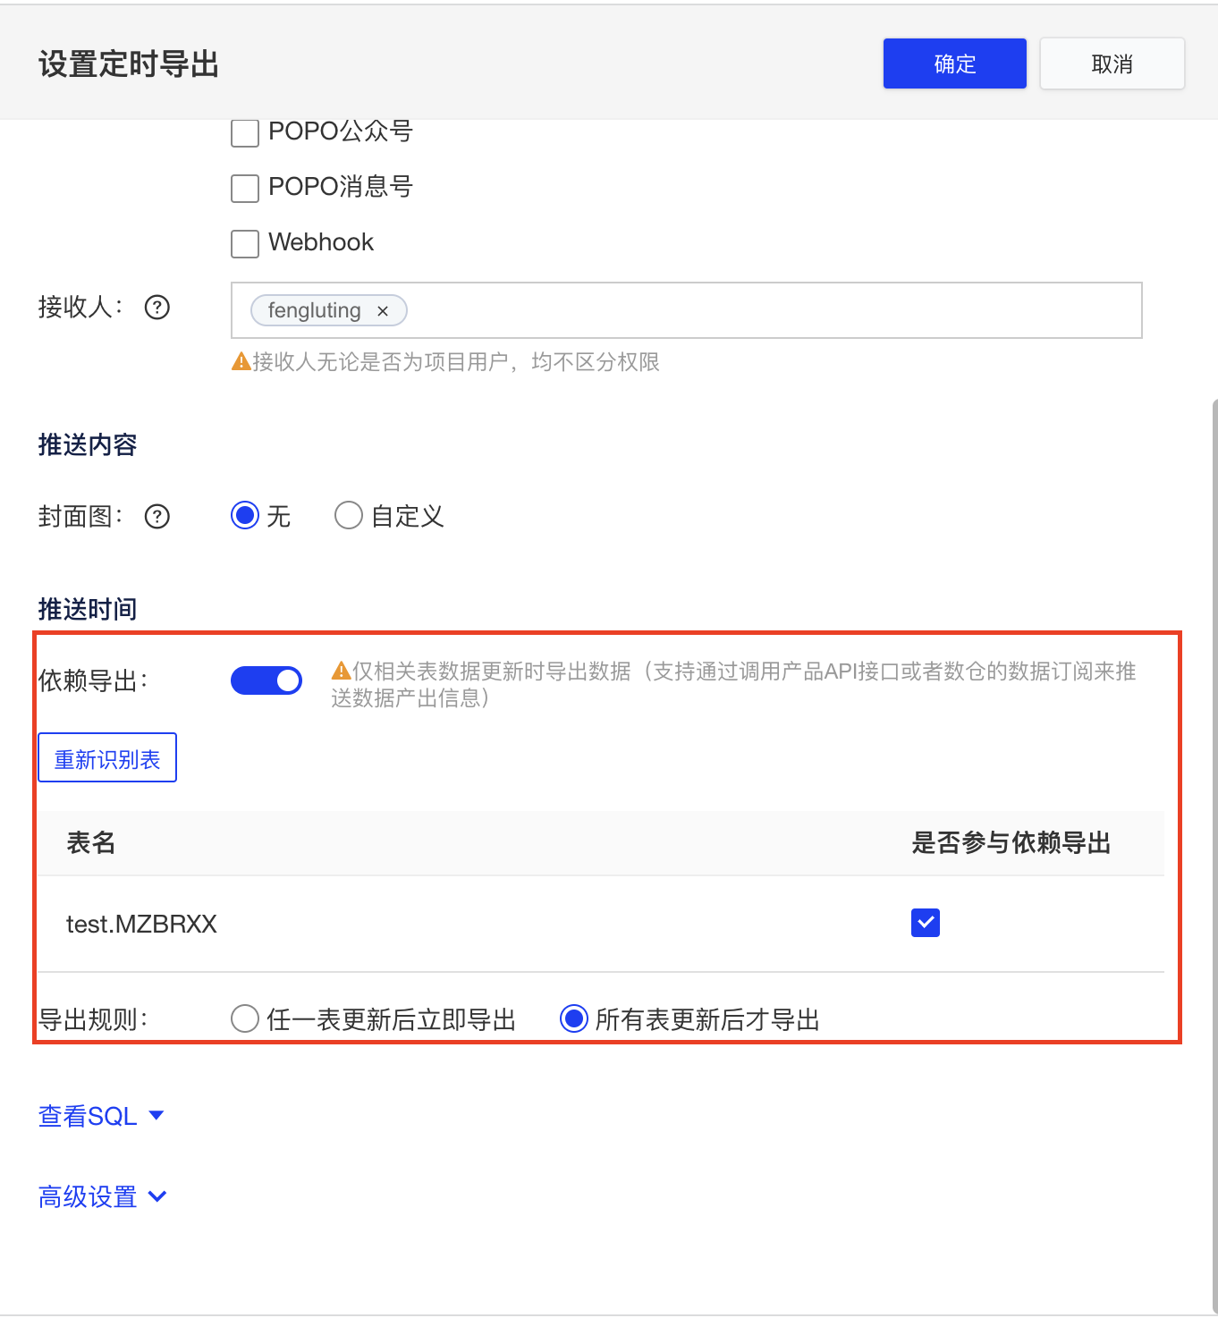Click the warning icon beside 依赖导出 hint text
The image size is (1218, 1318).
pos(342,669)
